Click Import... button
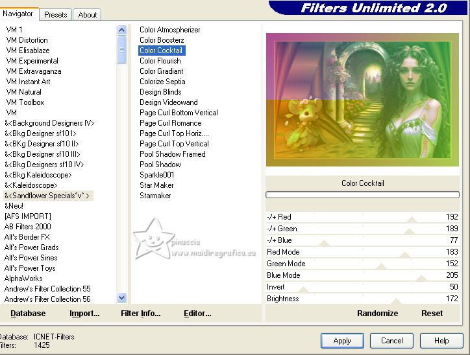 click(84, 313)
